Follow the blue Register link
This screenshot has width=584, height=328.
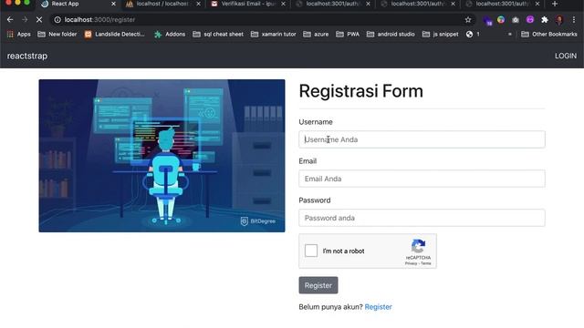378,307
